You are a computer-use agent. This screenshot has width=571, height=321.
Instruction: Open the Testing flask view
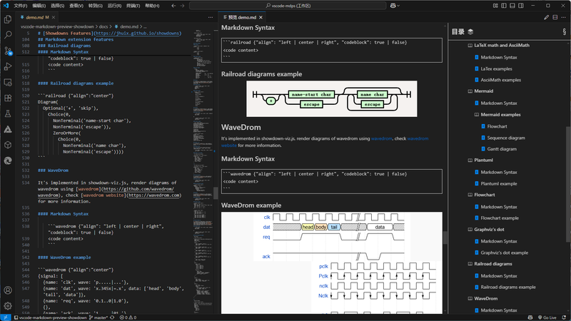point(8,114)
